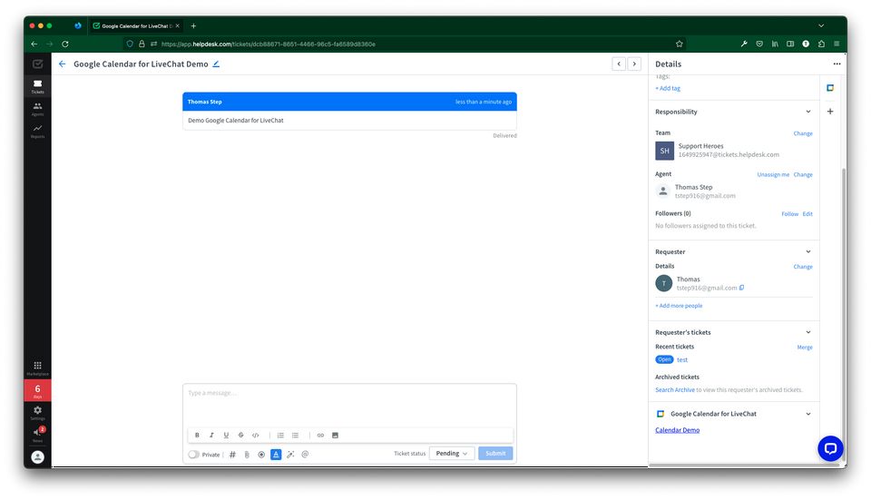
Task: Edit ticket title with pencil icon
Action: click(216, 64)
